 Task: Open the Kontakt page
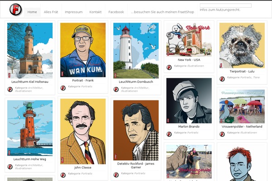(x=95, y=12)
